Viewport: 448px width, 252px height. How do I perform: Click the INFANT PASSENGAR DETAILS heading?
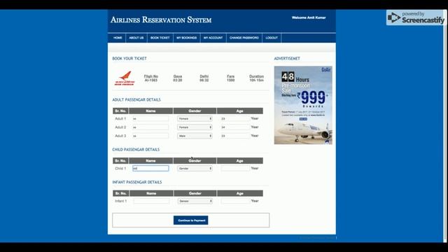137,182
